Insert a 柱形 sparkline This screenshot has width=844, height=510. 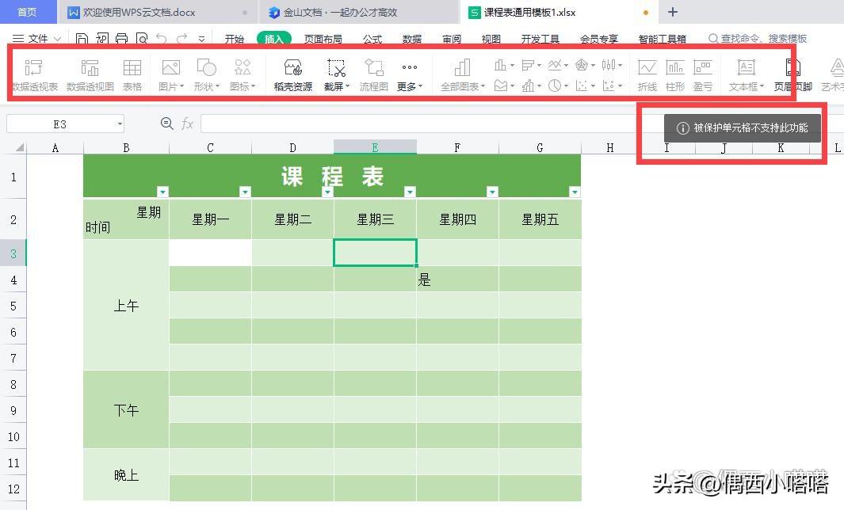(675, 74)
